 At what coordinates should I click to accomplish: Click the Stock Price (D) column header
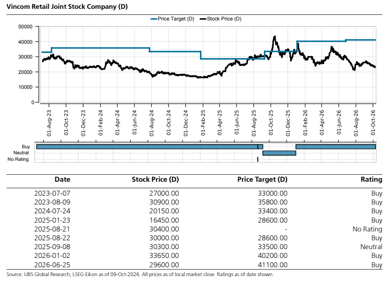pyautogui.click(x=155, y=179)
